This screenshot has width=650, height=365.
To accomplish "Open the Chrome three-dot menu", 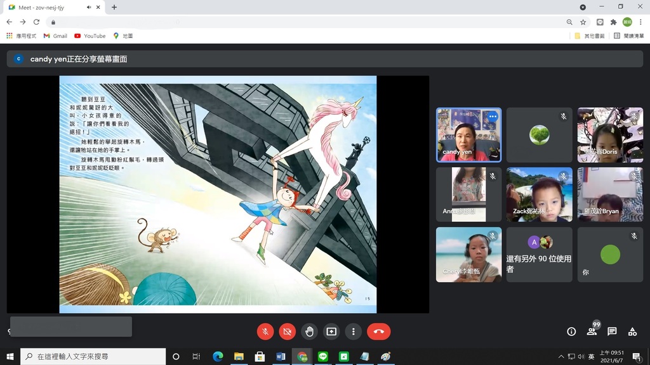I will pyautogui.click(x=640, y=22).
